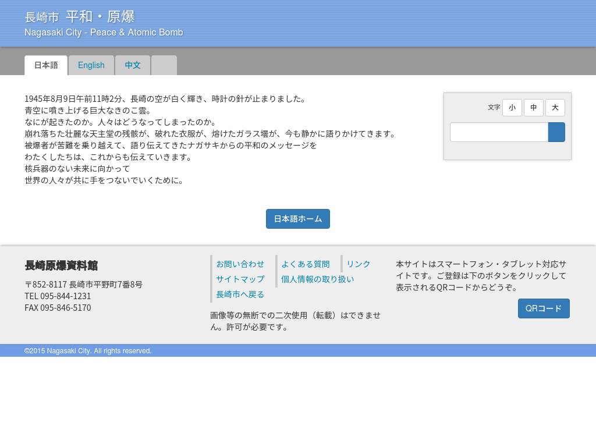Switch to the 中文 language tab
This screenshot has height=447, width=596.
[x=133, y=65]
